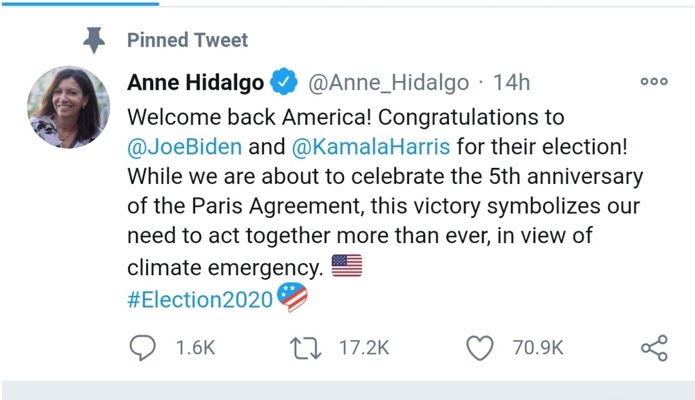Click the 70.9K likes count

click(x=538, y=348)
